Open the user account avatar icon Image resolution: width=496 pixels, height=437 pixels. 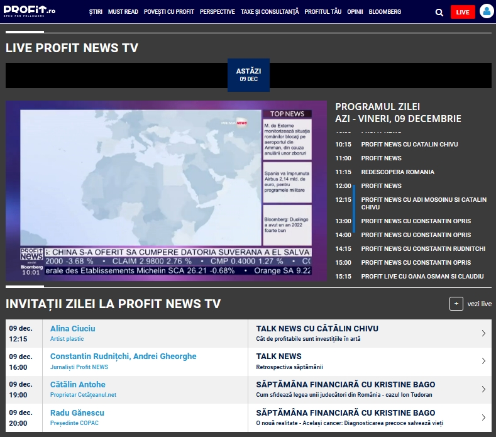[487, 11]
